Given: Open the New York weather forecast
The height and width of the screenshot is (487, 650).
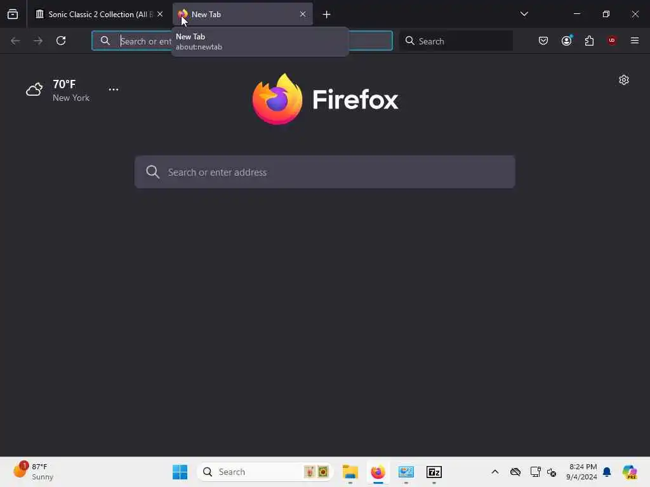Looking at the screenshot, I should point(58,90).
